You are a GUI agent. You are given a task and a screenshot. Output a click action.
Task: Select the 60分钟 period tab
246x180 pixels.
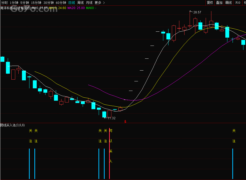(x=61, y=3)
